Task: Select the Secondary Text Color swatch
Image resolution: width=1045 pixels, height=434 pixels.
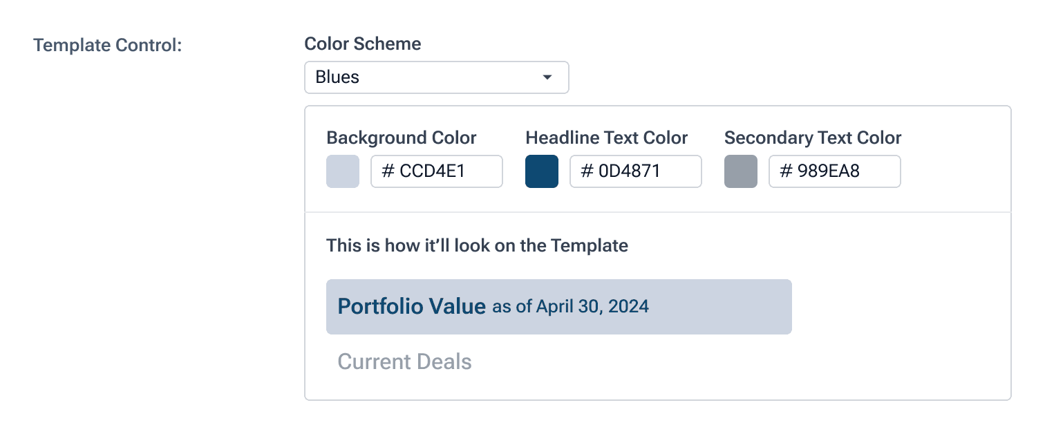Action: pyautogui.click(x=741, y=171)
